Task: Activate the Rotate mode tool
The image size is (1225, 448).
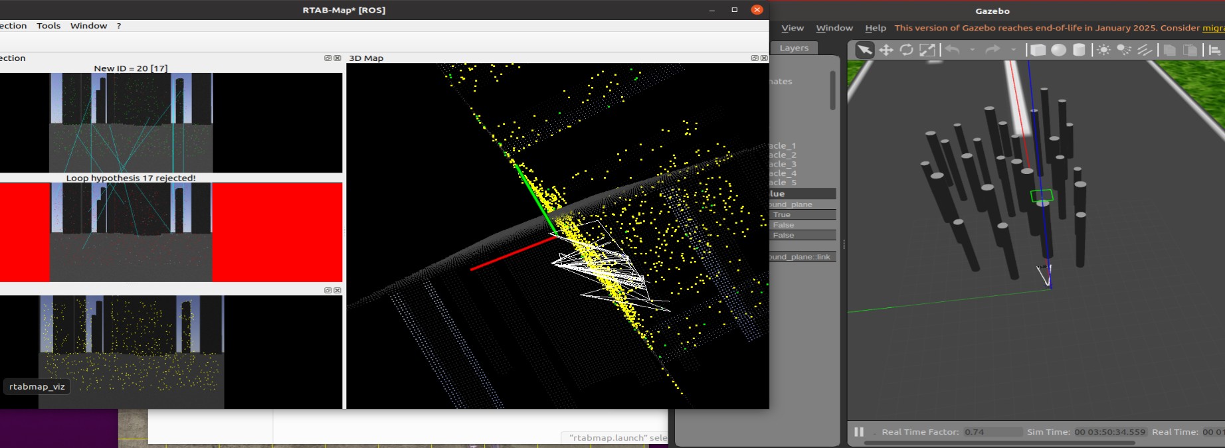Action: [x=906, y=50]
